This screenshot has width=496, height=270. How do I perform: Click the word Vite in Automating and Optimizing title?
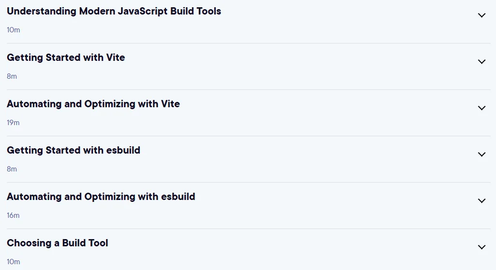pyautogui.click(x=170, y=104)
